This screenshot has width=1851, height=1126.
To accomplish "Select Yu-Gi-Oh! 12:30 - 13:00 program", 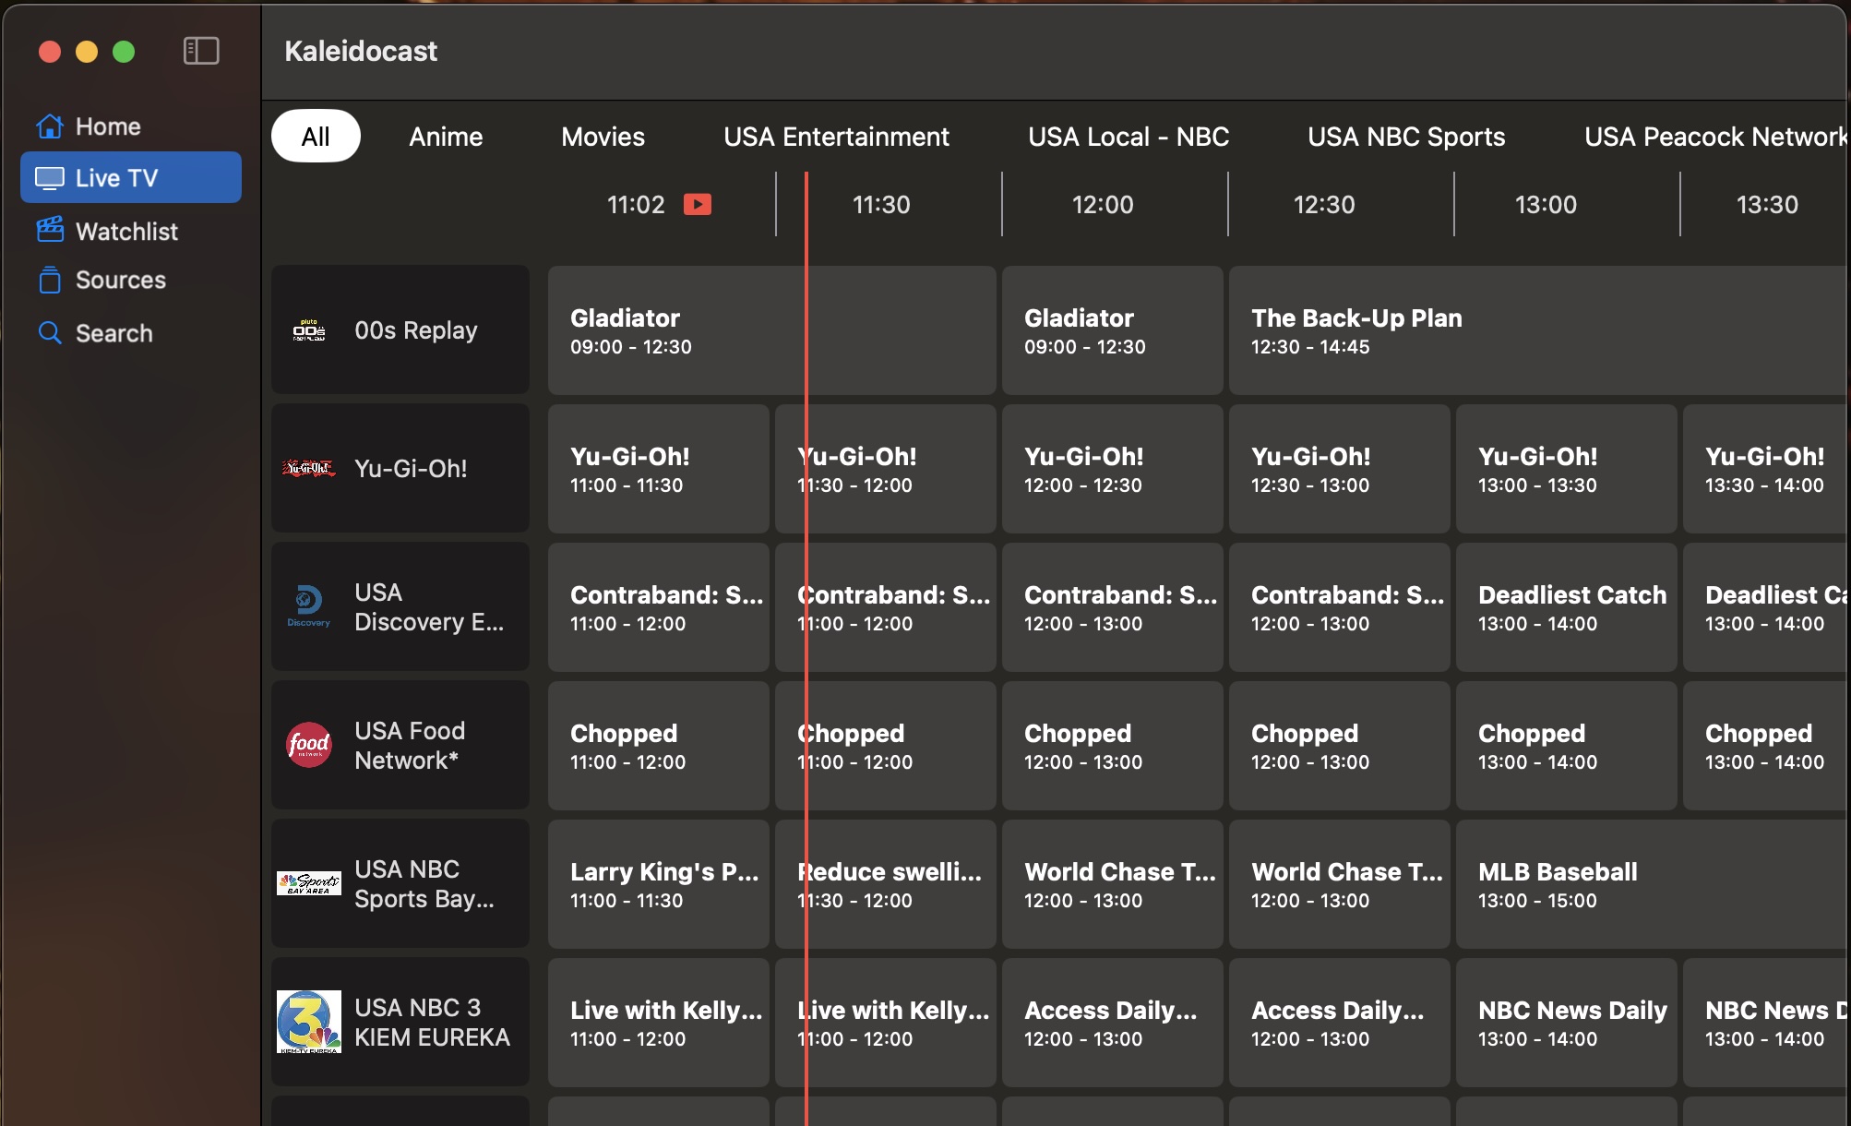I will pyautogui.click(x=1340, y=469).
